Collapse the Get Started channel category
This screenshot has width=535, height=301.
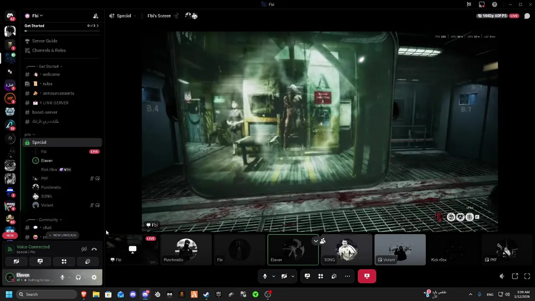click(x=50, y=66)
